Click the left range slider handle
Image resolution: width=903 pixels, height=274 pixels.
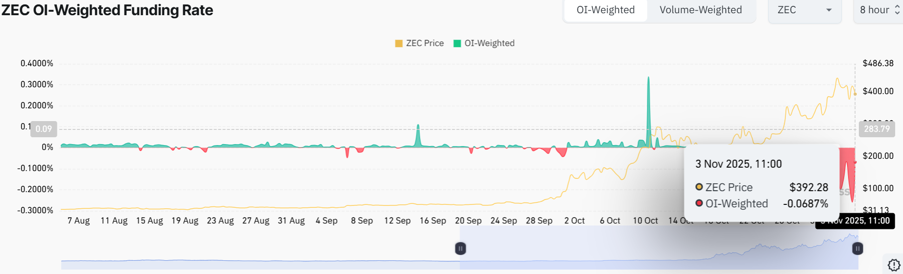(460, 249)
